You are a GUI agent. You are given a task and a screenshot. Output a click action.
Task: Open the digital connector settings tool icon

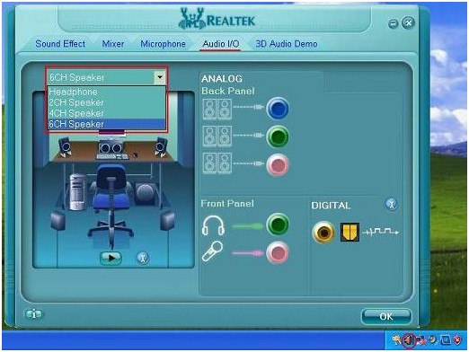coord(391,204)
